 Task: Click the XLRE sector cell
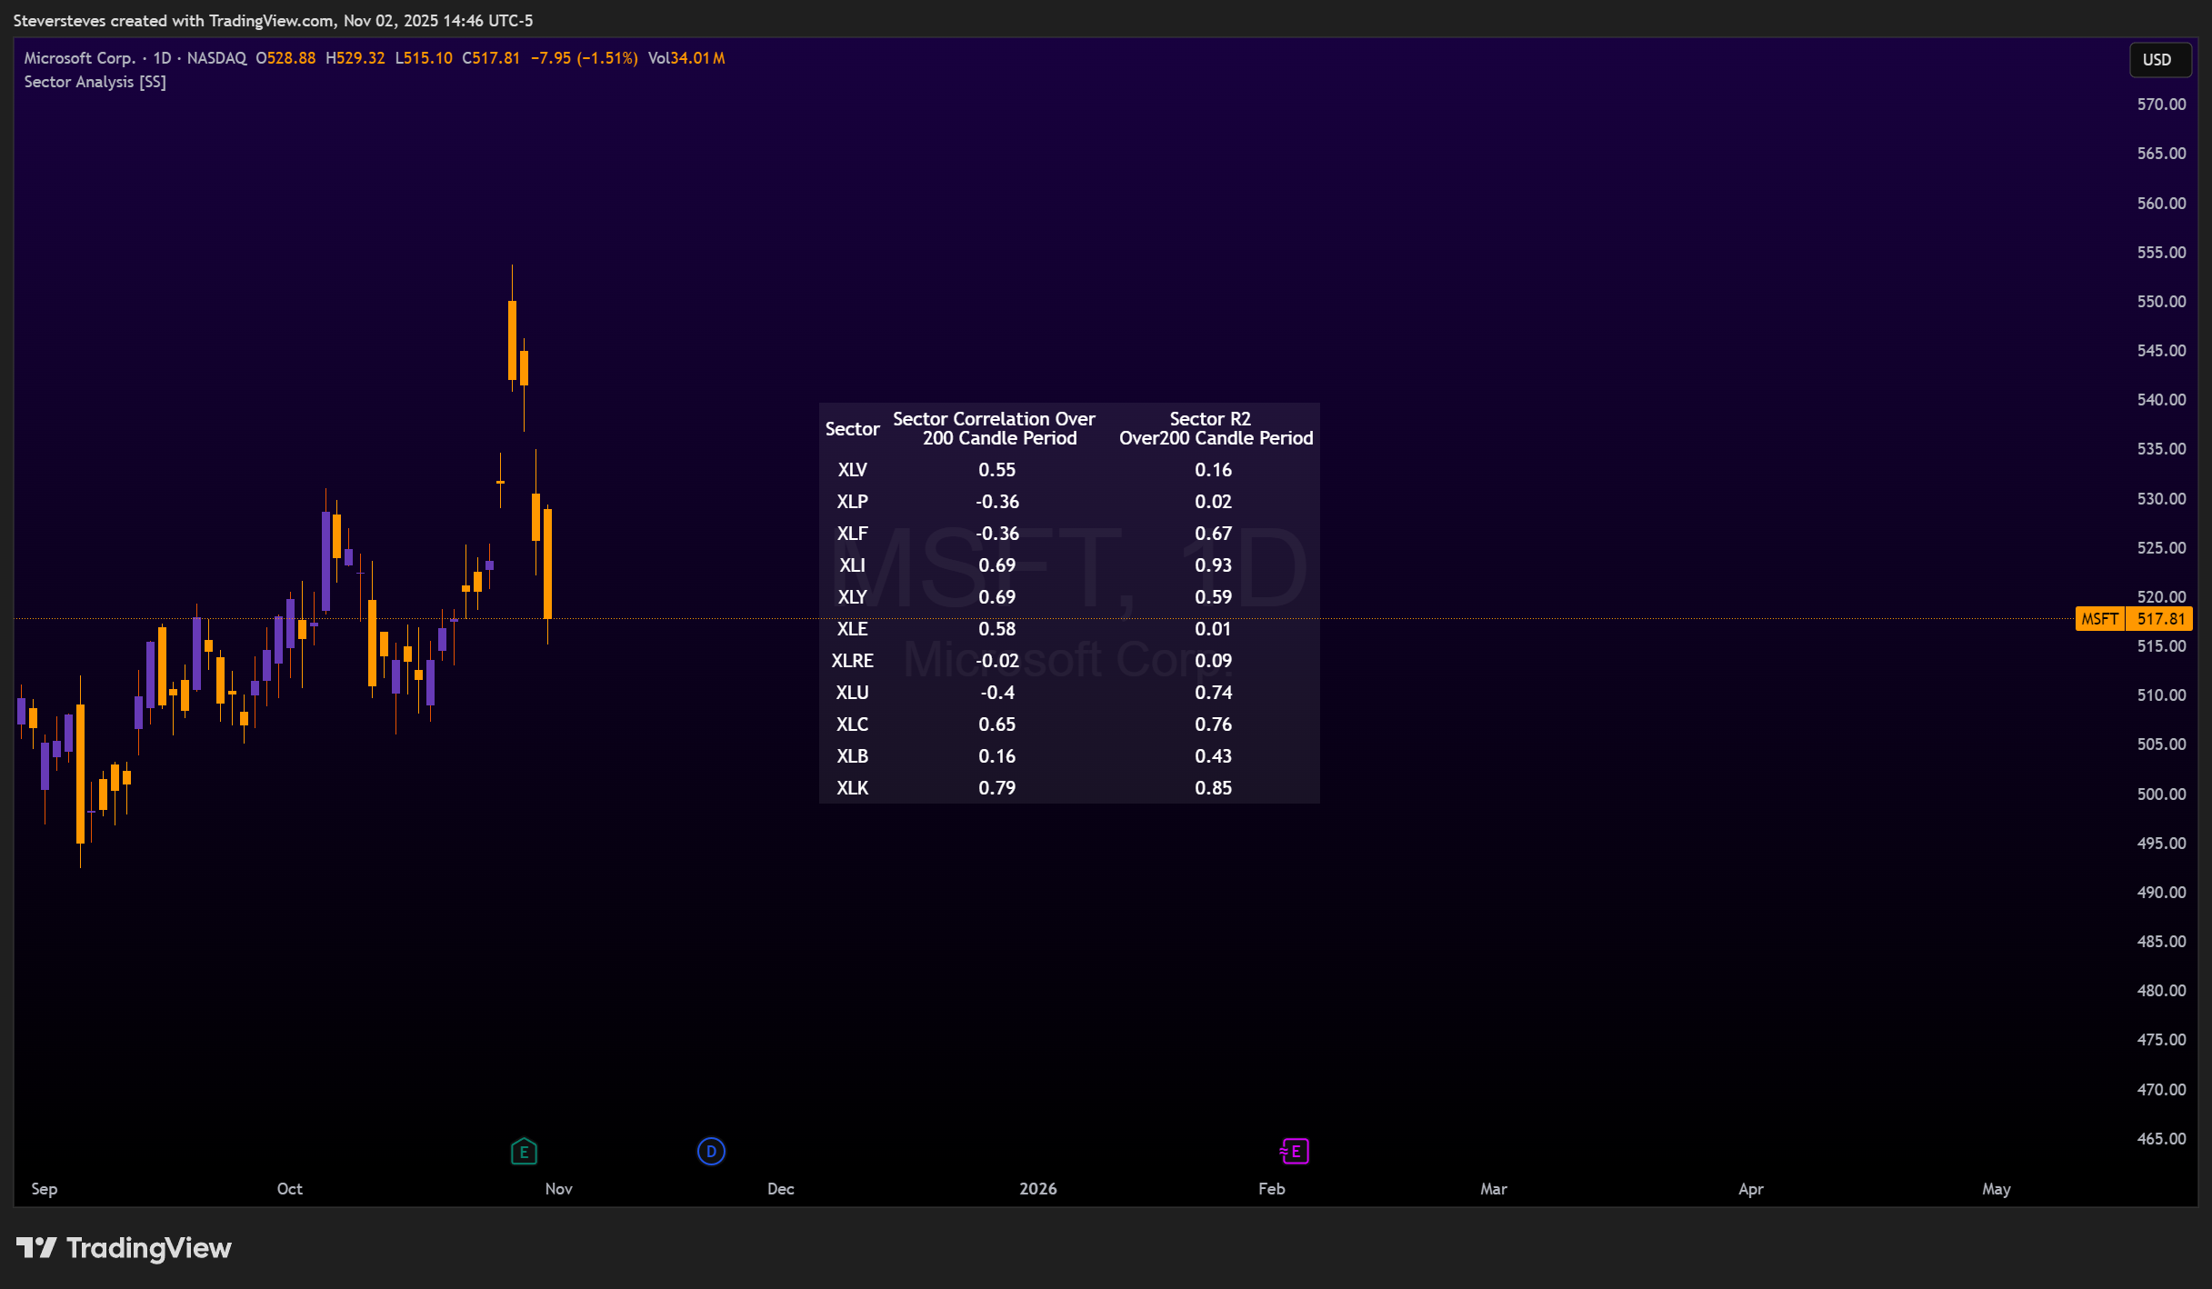pyautogui.click(x=852, y=661)
